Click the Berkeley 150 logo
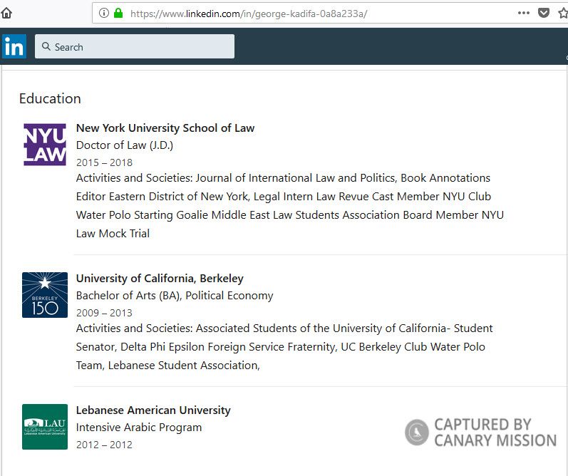The height and width of the screenshot is (476, 568). click(45, 295)
